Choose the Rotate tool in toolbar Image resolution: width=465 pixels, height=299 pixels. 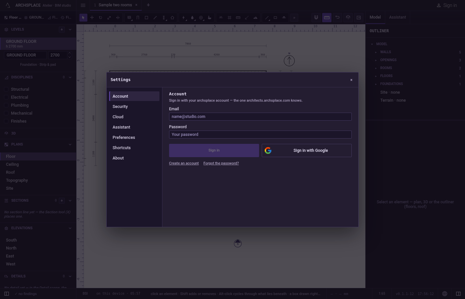101,18
